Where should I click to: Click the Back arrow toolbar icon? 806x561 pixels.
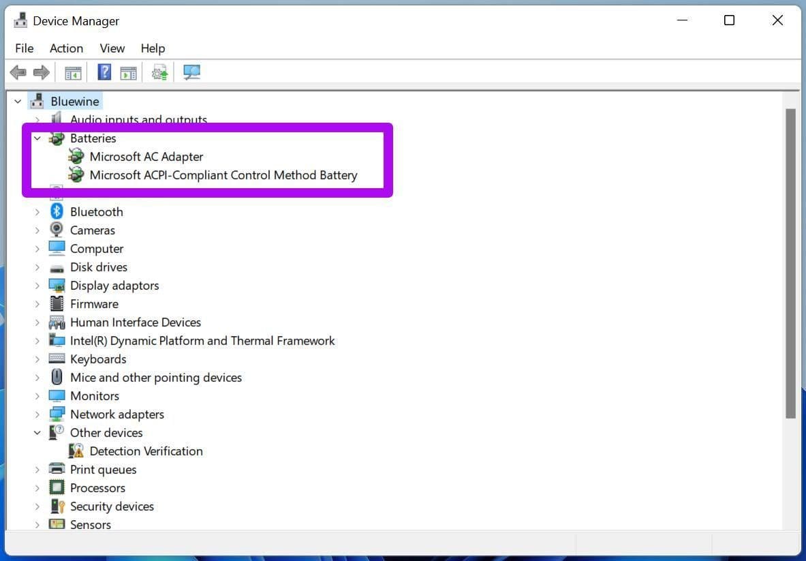18,72
